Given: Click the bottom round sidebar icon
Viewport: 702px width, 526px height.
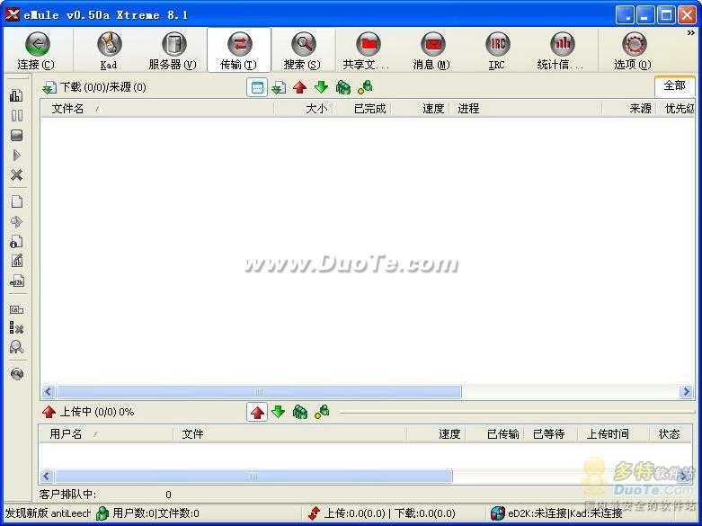Looking at the screenshot, I should click(x=16, y=374).
